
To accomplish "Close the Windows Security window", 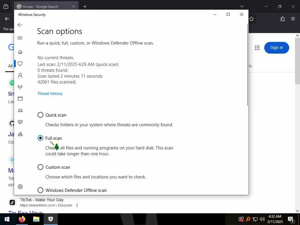I will [242, 15].
